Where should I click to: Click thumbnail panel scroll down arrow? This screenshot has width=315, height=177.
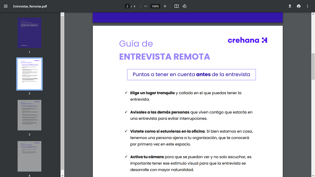[x=62, y=176]
